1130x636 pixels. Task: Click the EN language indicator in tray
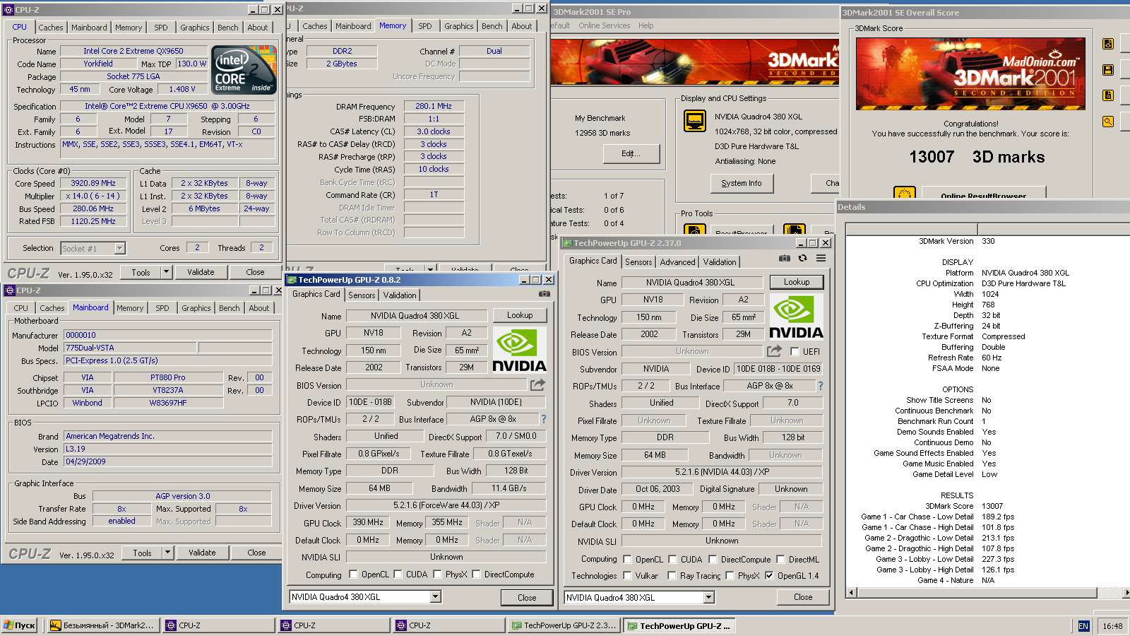(x=1083, y=626)
